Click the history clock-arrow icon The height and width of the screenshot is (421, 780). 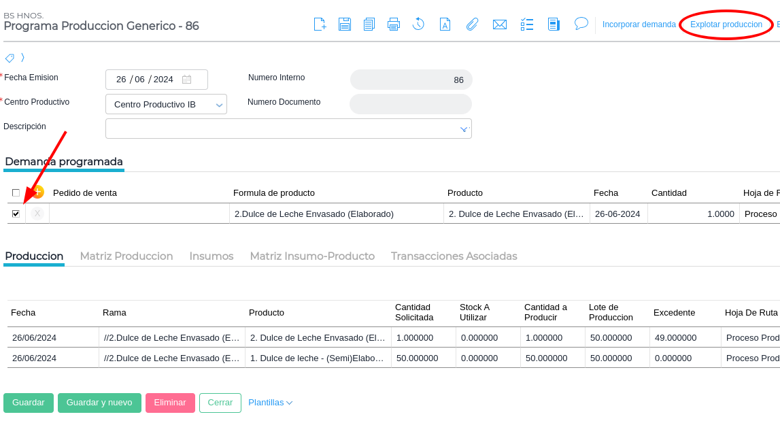point(418,24)
